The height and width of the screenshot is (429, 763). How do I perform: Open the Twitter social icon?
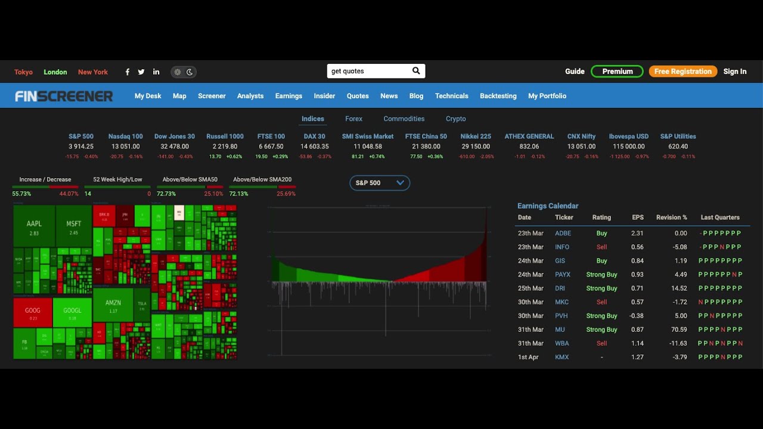[141, 72]
